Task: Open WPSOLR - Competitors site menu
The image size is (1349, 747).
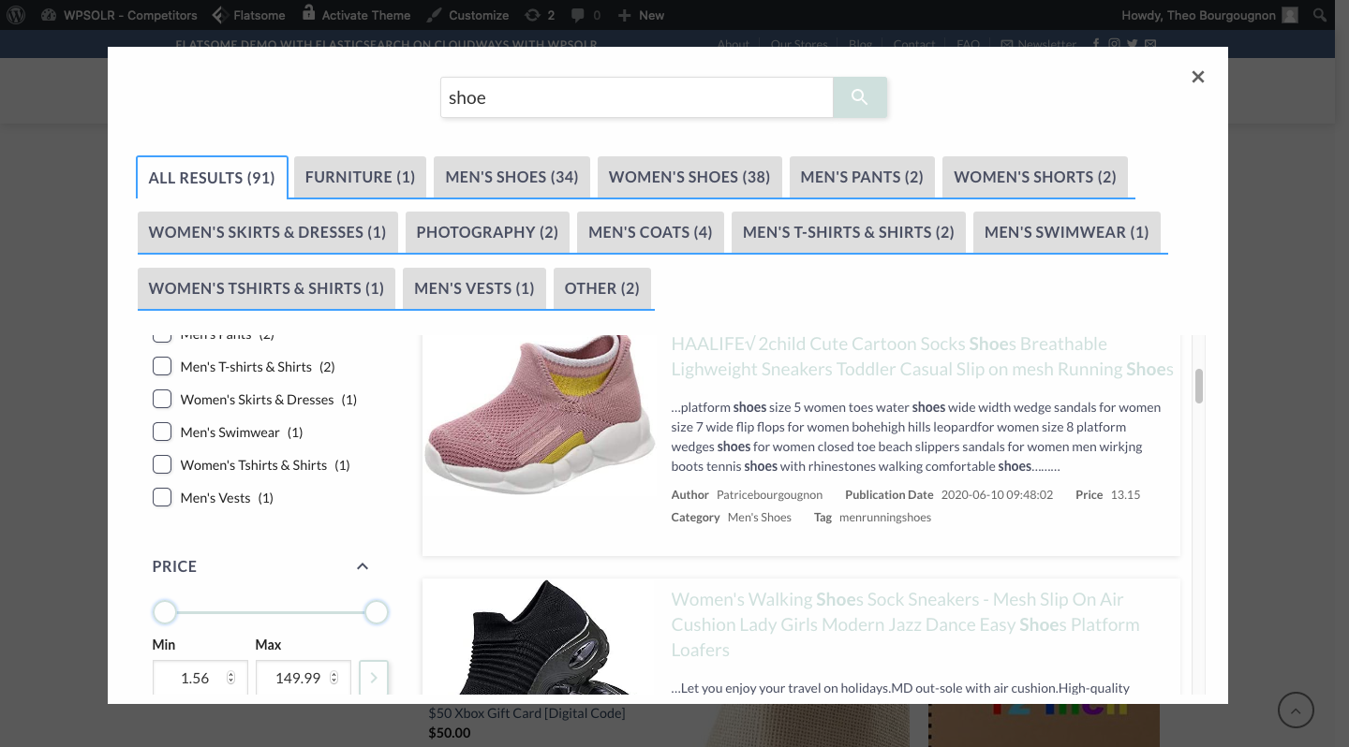Action: click(120, 15)
